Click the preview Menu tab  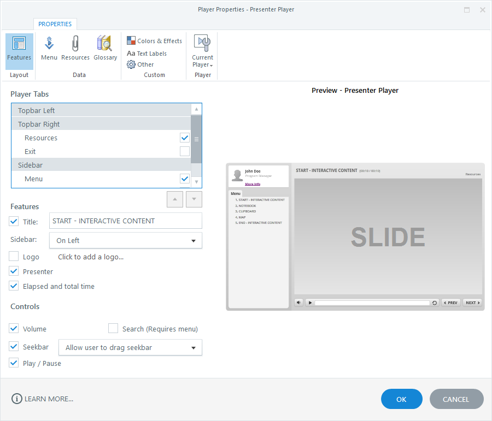[x=235, y=193]
